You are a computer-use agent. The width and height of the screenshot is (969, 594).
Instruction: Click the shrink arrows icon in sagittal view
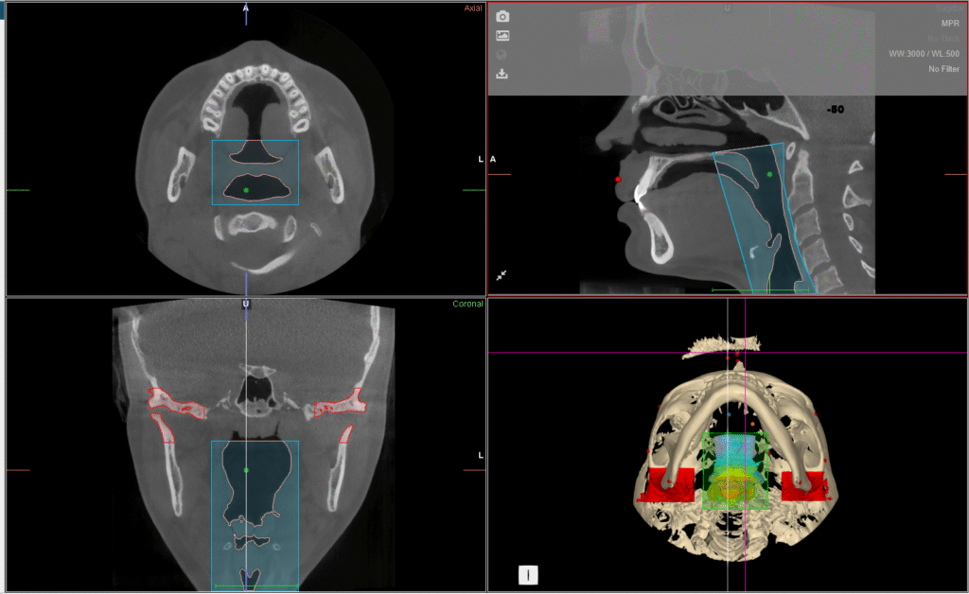[x=502, y=275]
